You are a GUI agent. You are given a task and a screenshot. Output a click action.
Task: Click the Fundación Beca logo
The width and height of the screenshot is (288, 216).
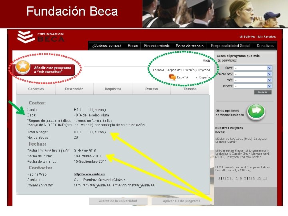[x=41, y=37]
